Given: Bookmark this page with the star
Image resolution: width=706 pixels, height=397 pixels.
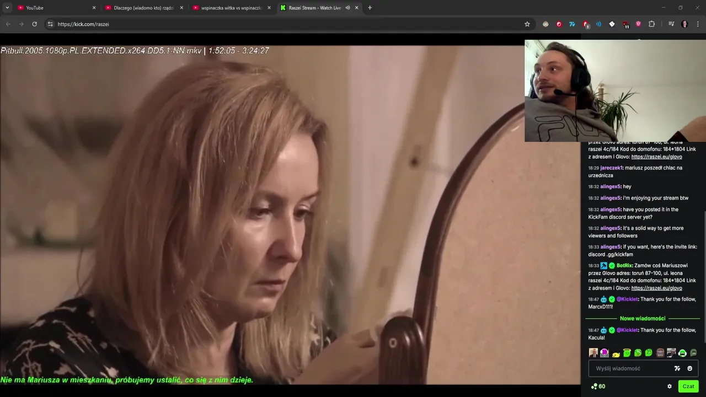Looking at the screenshot, I should [x=527, y=24].
